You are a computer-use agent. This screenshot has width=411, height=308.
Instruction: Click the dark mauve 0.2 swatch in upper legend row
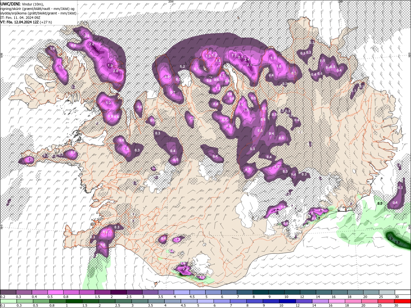(8, 292)
